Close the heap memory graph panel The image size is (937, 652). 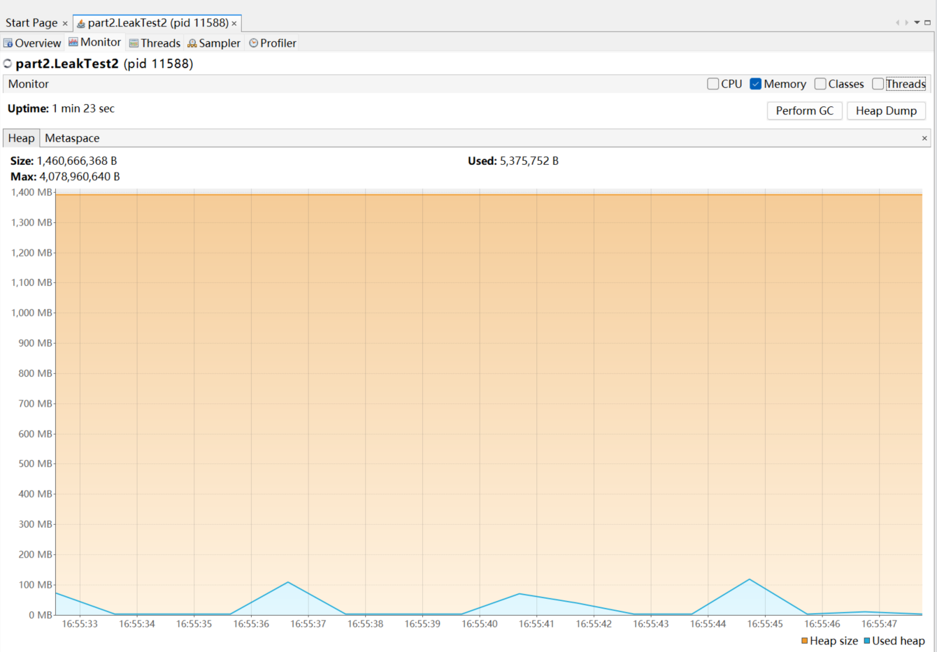924,138
